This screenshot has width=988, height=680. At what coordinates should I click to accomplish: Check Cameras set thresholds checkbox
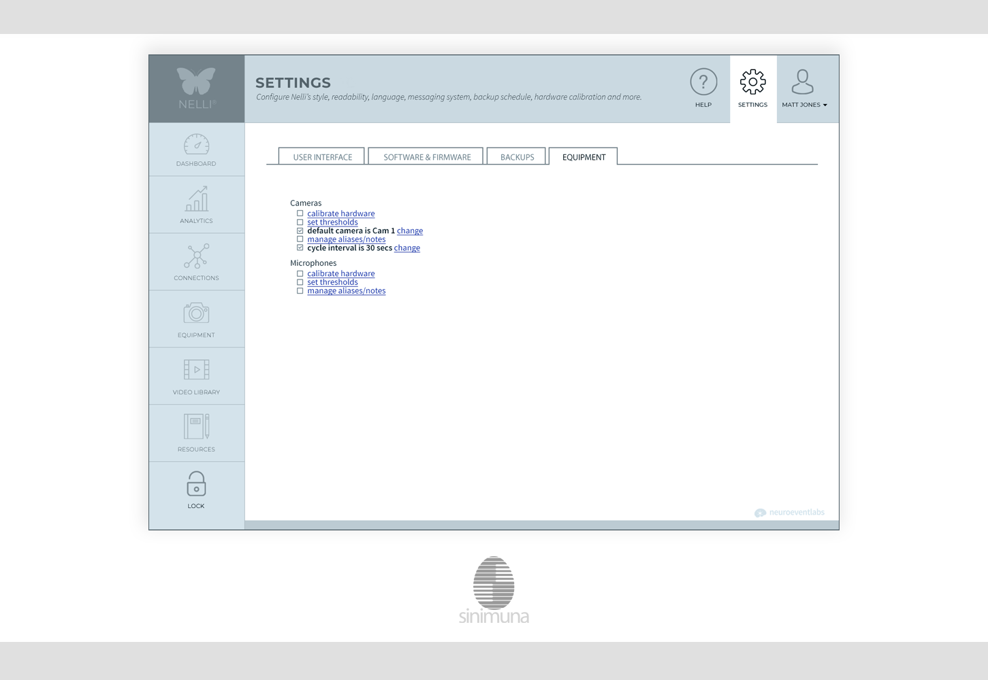point(300,222)
